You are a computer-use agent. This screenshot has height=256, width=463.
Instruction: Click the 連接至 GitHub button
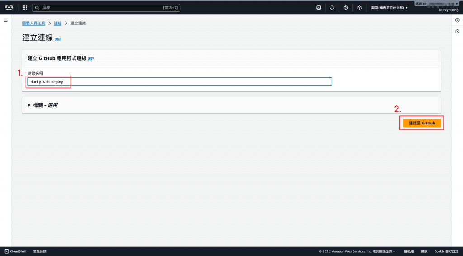[422, 123]
